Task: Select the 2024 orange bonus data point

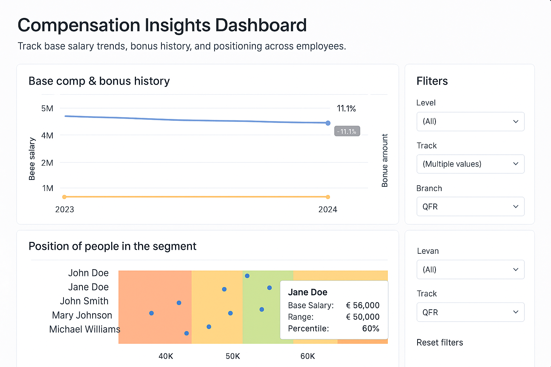Action: pos(328,197)
